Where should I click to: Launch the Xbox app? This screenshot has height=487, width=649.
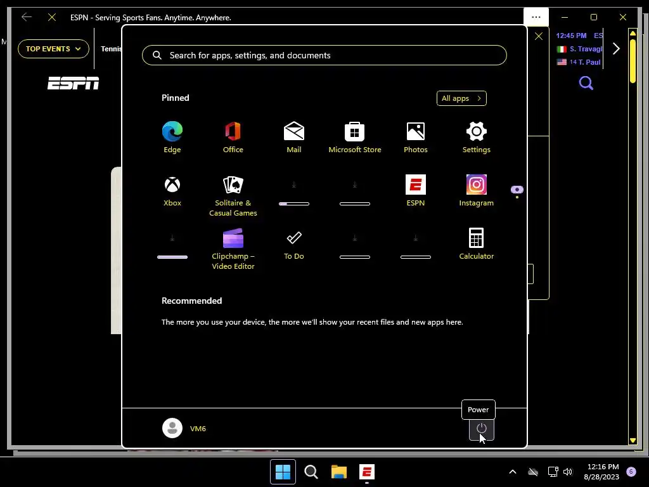[172, 191]
